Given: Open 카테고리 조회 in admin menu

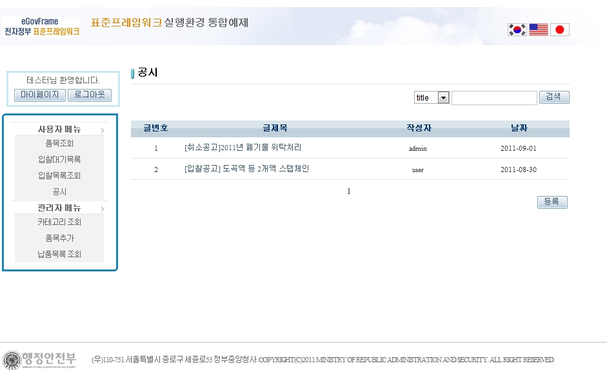Looking at the screenshot, I should tap(59, 222).
